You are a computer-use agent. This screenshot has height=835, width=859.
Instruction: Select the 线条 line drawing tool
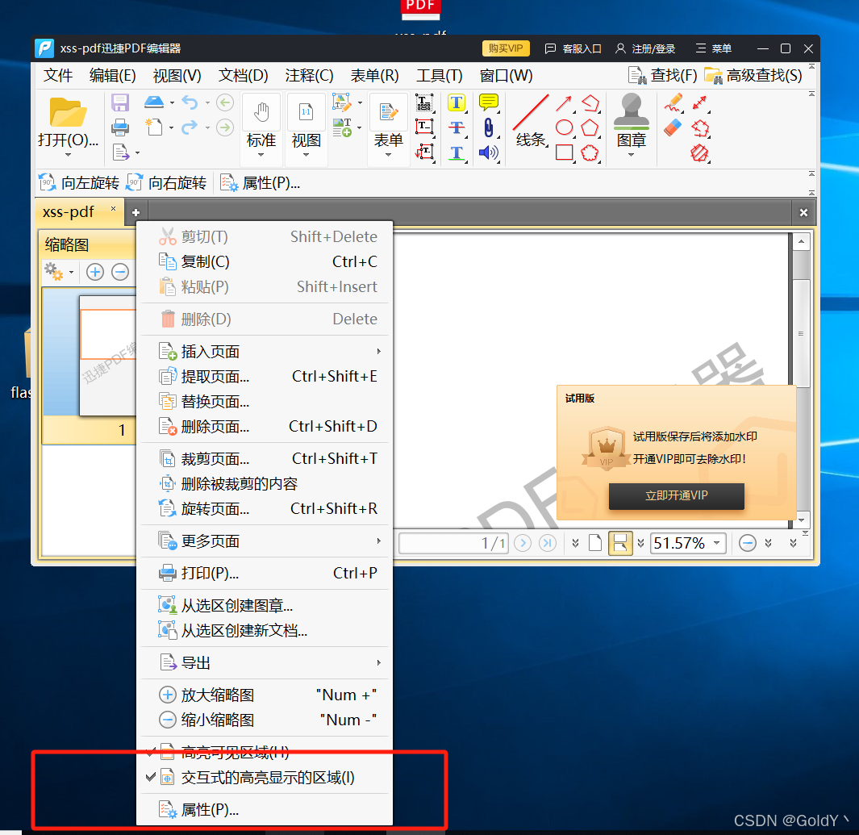[x=530, y=121]
